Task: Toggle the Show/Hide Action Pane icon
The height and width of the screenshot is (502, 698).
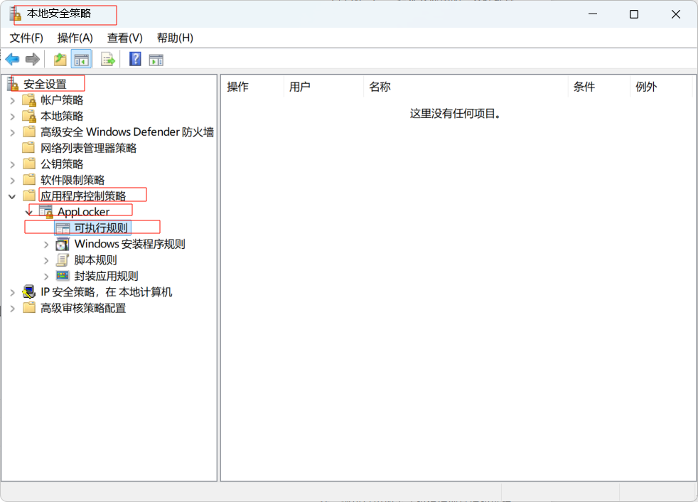Action: coord(156,59)
